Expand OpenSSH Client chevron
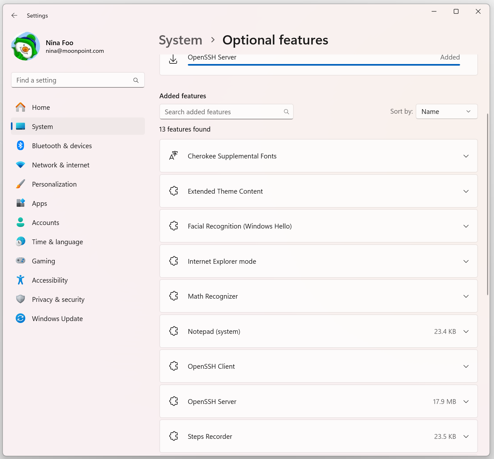This screenshot has width=494, height=459. click(x=466, y=366)
